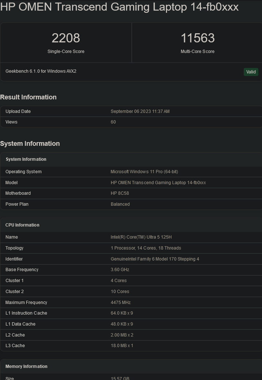Click the Topology label
Viewport: 262px width, 380px height.
point(15,248)
